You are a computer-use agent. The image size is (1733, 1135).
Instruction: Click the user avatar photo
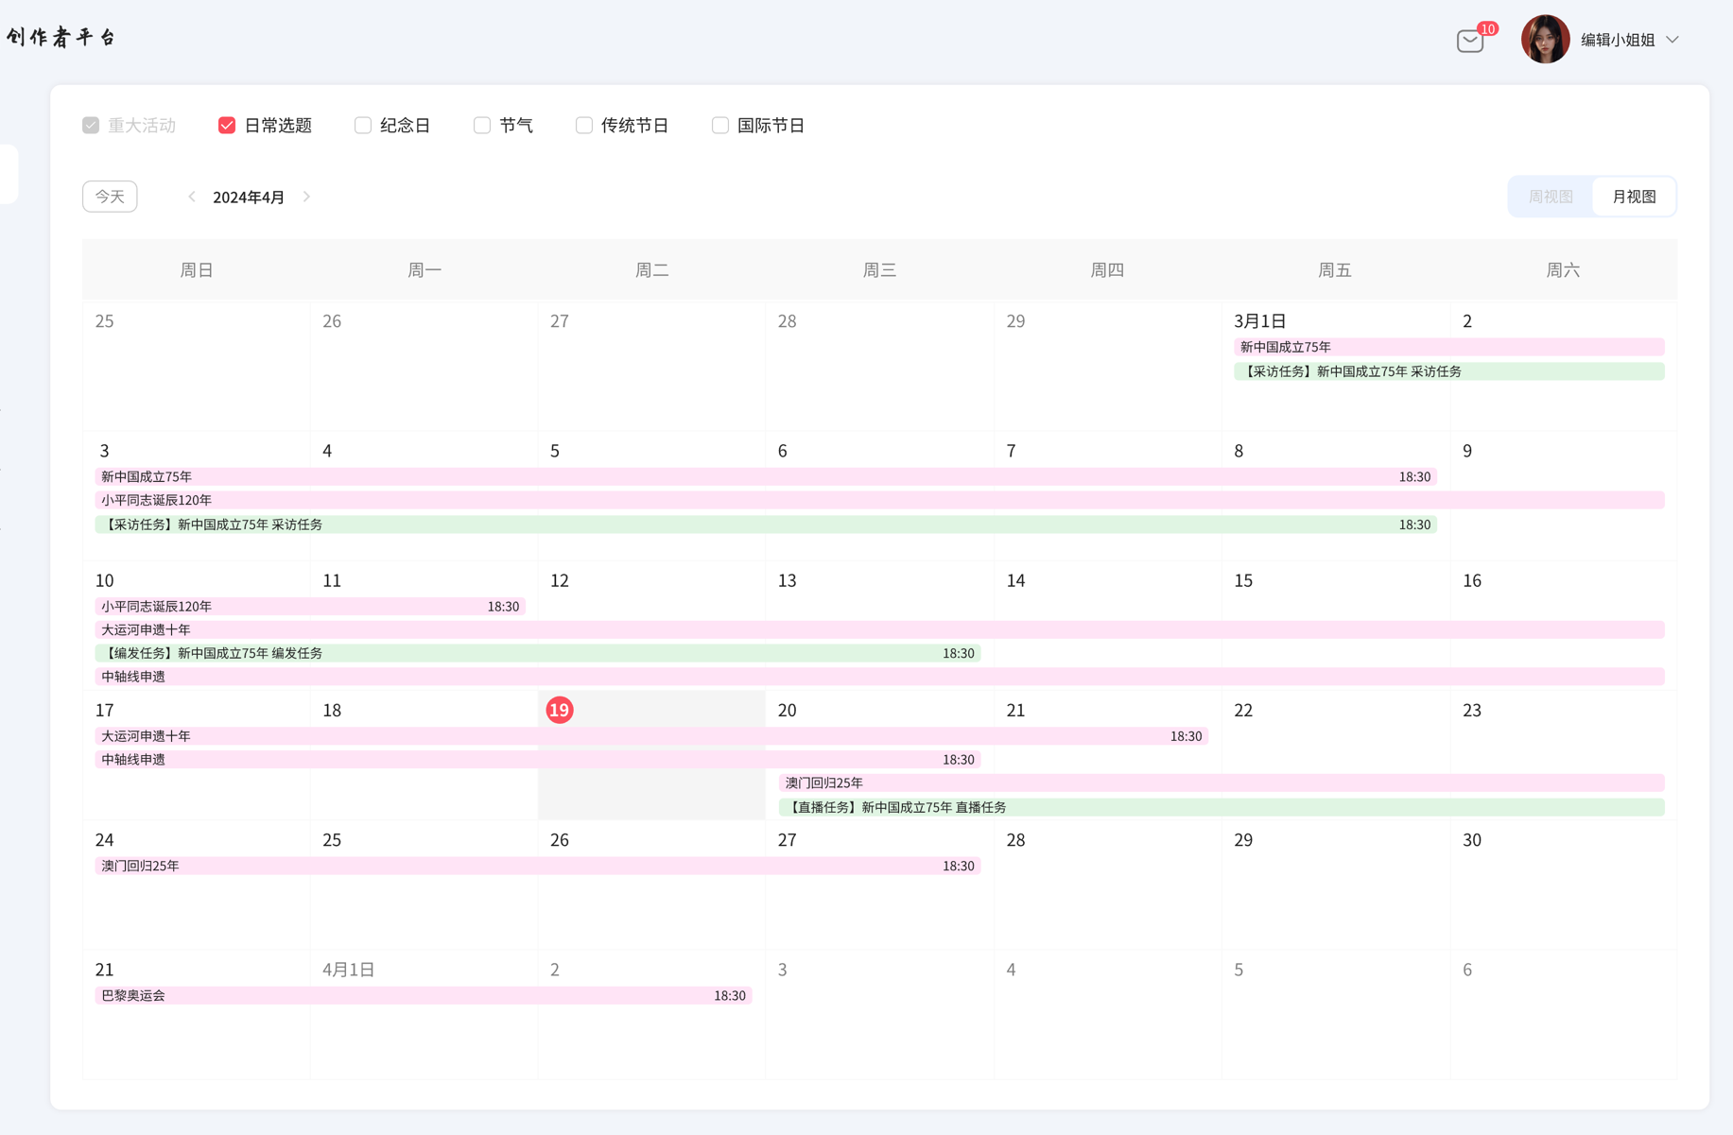tap(1545, 40)
